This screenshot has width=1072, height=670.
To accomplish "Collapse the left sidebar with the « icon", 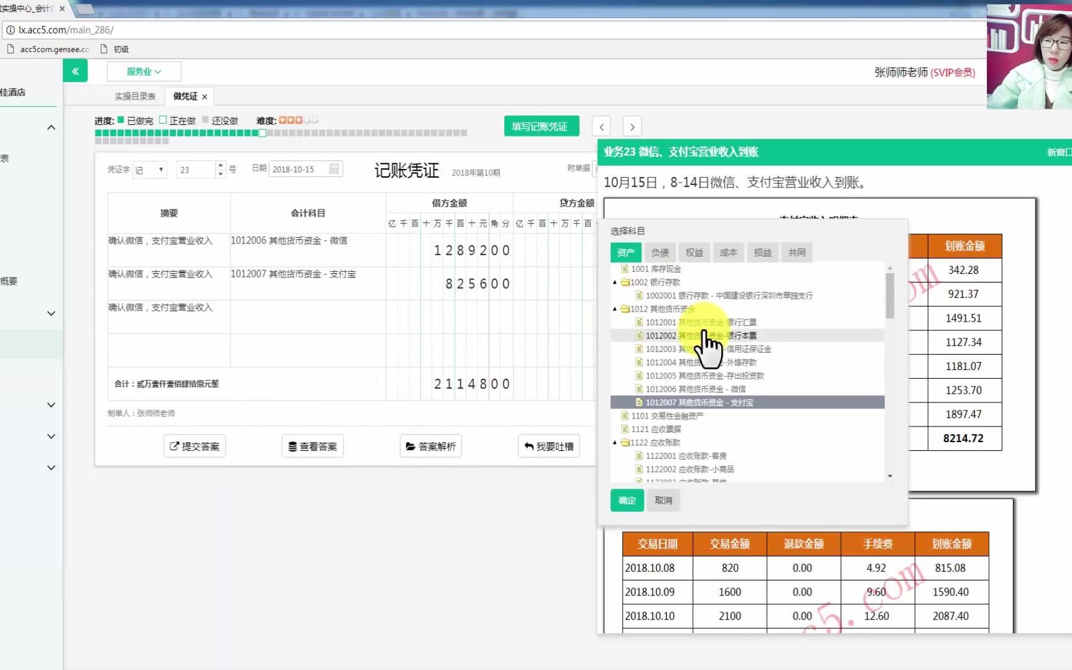I will pos(75,70).
